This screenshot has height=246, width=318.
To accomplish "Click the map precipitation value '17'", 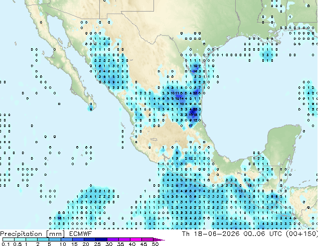I will (191, 126).
